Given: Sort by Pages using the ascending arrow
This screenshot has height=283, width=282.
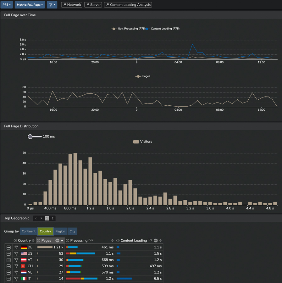Looking at the screenshot, I should click(62, 241).
